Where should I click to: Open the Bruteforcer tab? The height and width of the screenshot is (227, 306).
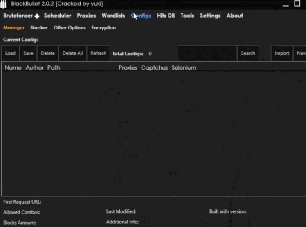point(18,16)
